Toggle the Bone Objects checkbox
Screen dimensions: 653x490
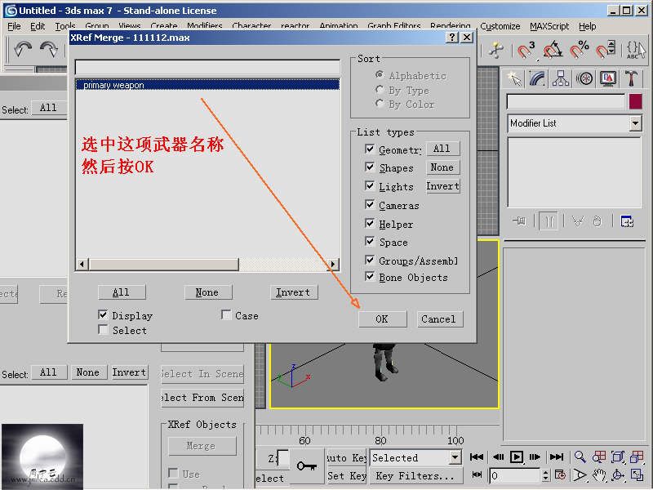[x=370, y=277]
